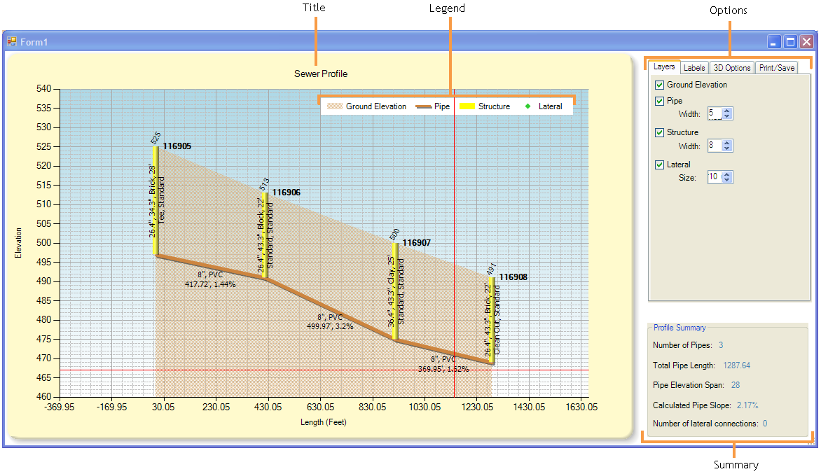Uncheck the Ground Elevation layer

click(x=658, y=84)
